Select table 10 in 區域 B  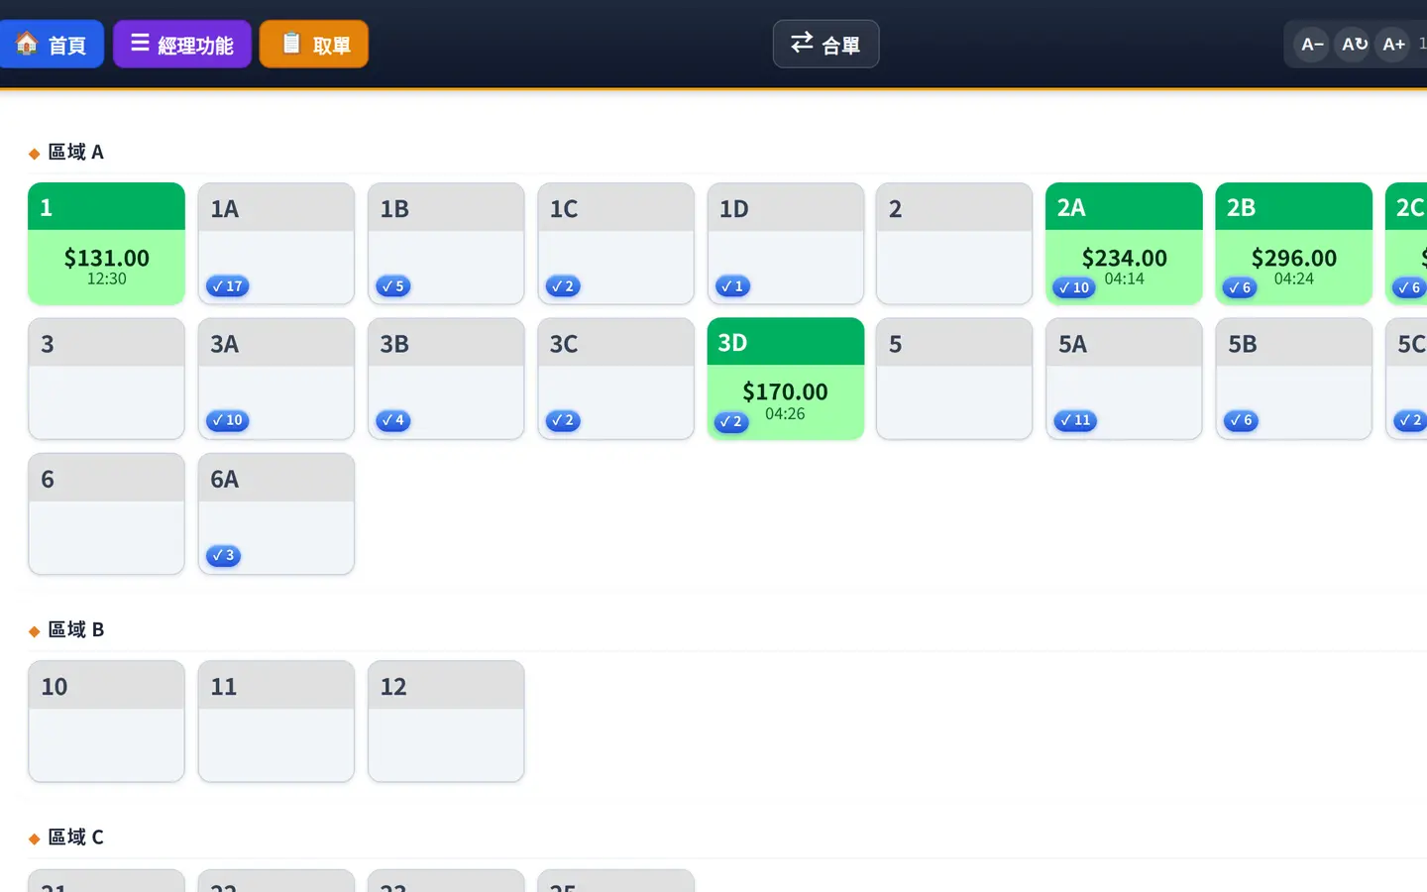coord(106,722)
